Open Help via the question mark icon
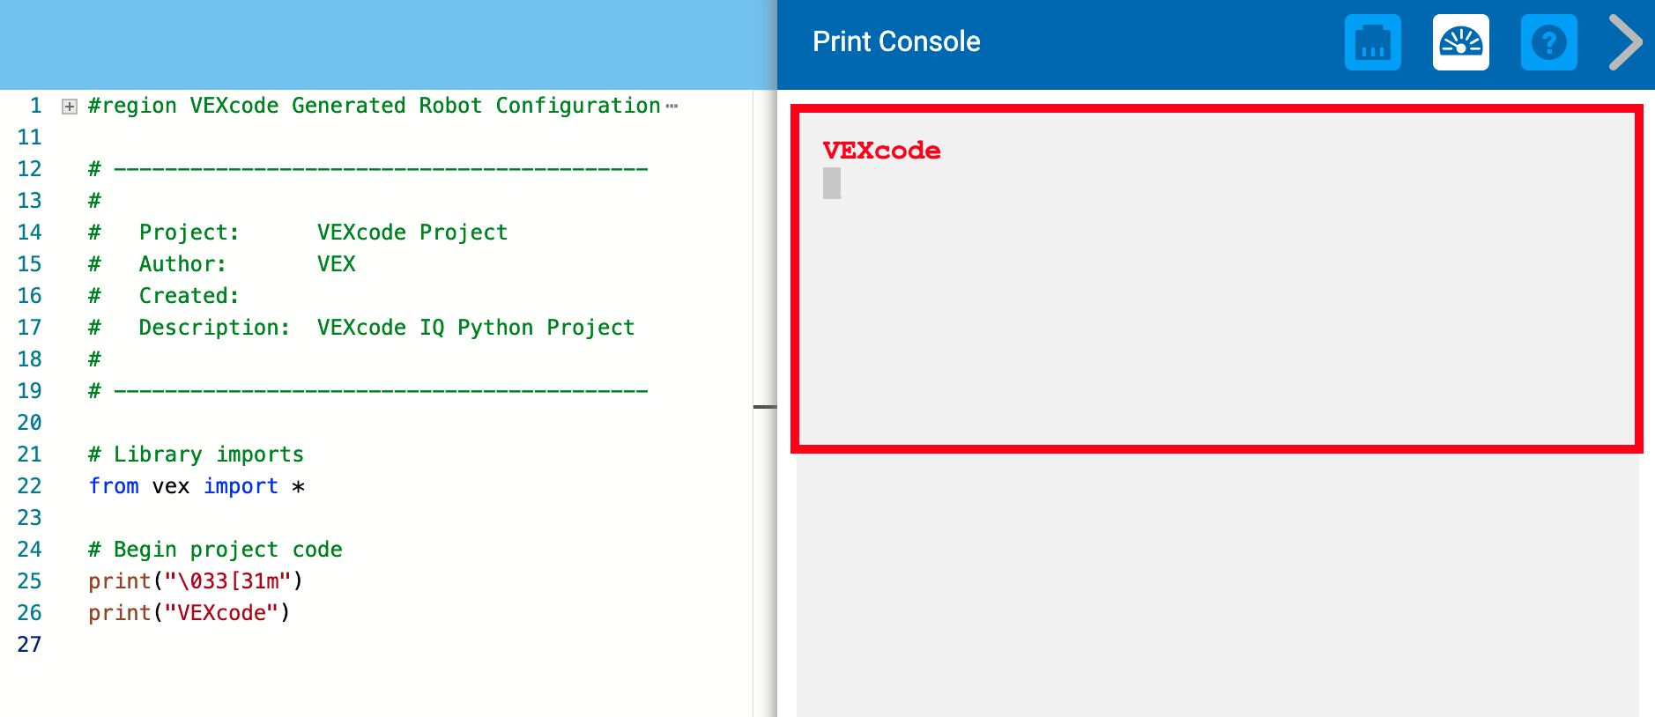Viewport: 1655px width, 717px height. (1548, 41)
